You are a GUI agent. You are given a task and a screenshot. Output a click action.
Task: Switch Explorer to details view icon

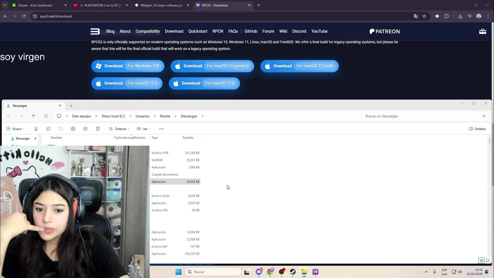(481, 261)
